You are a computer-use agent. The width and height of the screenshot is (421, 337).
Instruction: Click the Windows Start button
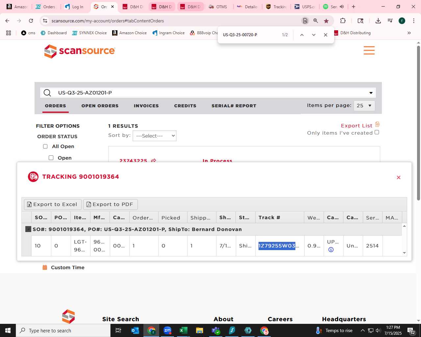8,330
